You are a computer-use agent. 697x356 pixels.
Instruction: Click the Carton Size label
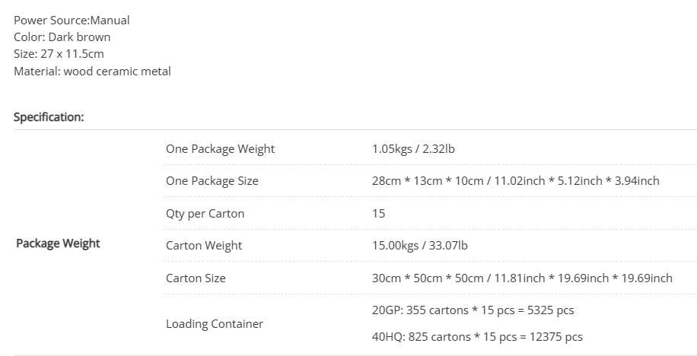[x=196, y=278]
